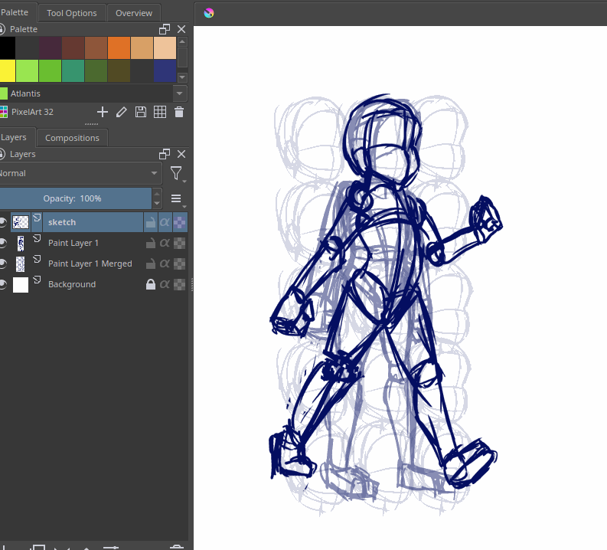Decrease layer opacity with down arrow

point(157,203)
